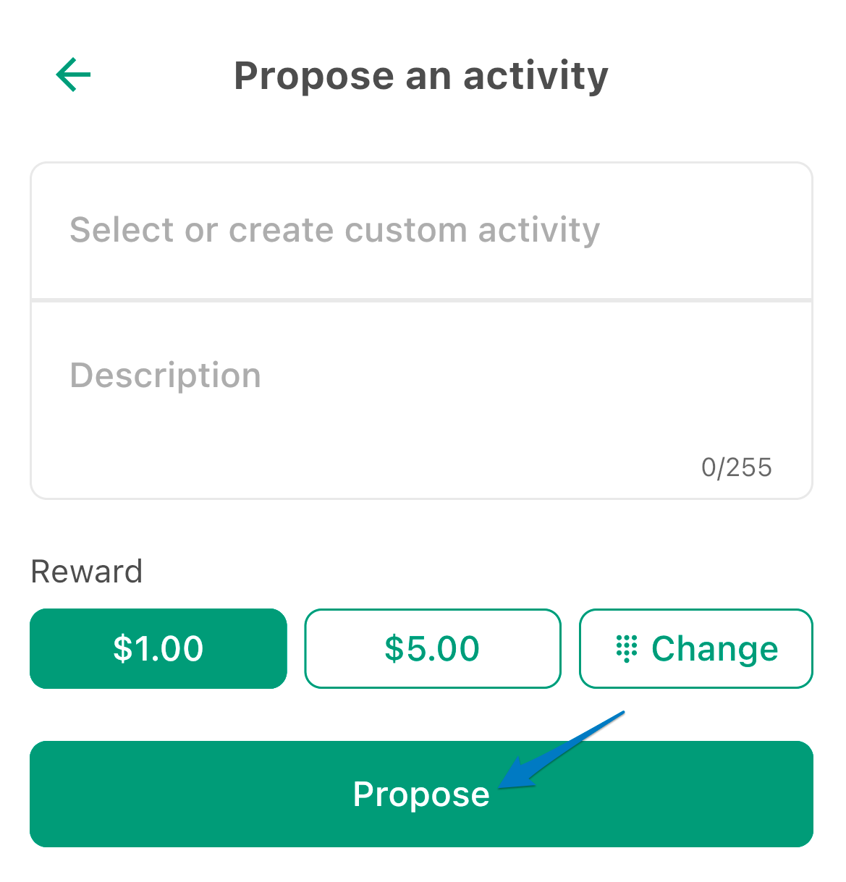Submit the activity using the Propose text

[x=421, y=794]
